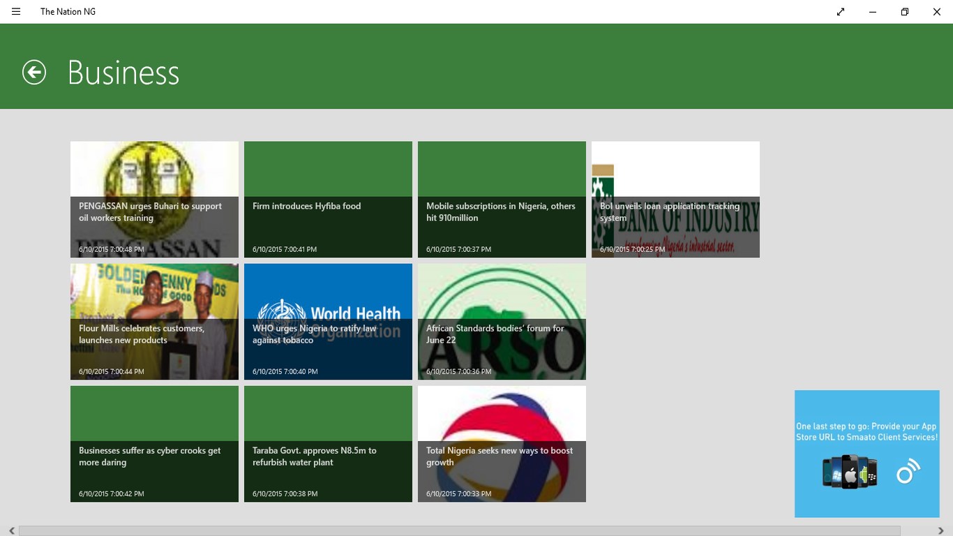Toggle the full-screen expand icon

pyautogui.click(x=841, y=12)
